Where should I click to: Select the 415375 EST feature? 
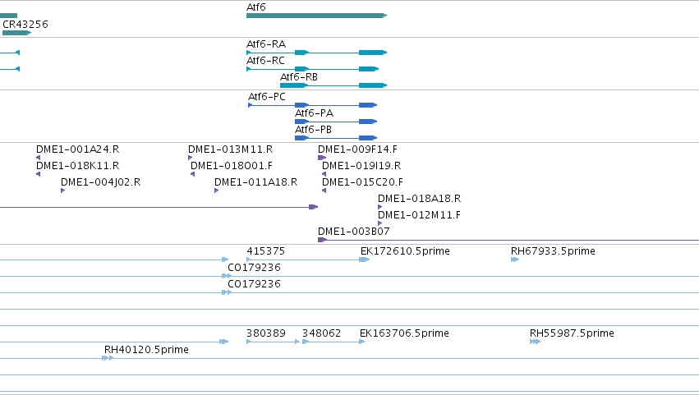(x=306, y=260)
